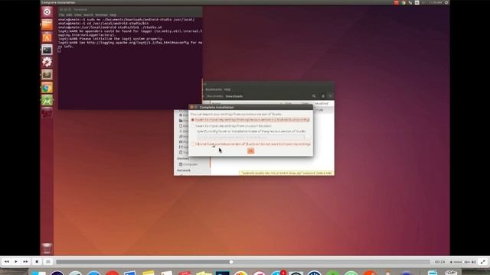490x275 pixels.
Task: Open System Settings from launcher
Action: pyautogui.click(x=47, y=63)
